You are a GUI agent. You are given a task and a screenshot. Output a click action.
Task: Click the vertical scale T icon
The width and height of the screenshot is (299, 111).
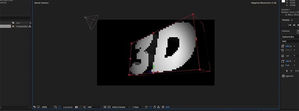click(x=283, y=61)
